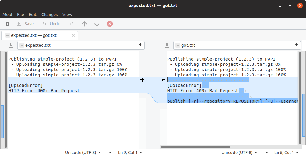Click the expected.txt file path field
This screenshot has height=157, width=306.
tap(81, 45)
